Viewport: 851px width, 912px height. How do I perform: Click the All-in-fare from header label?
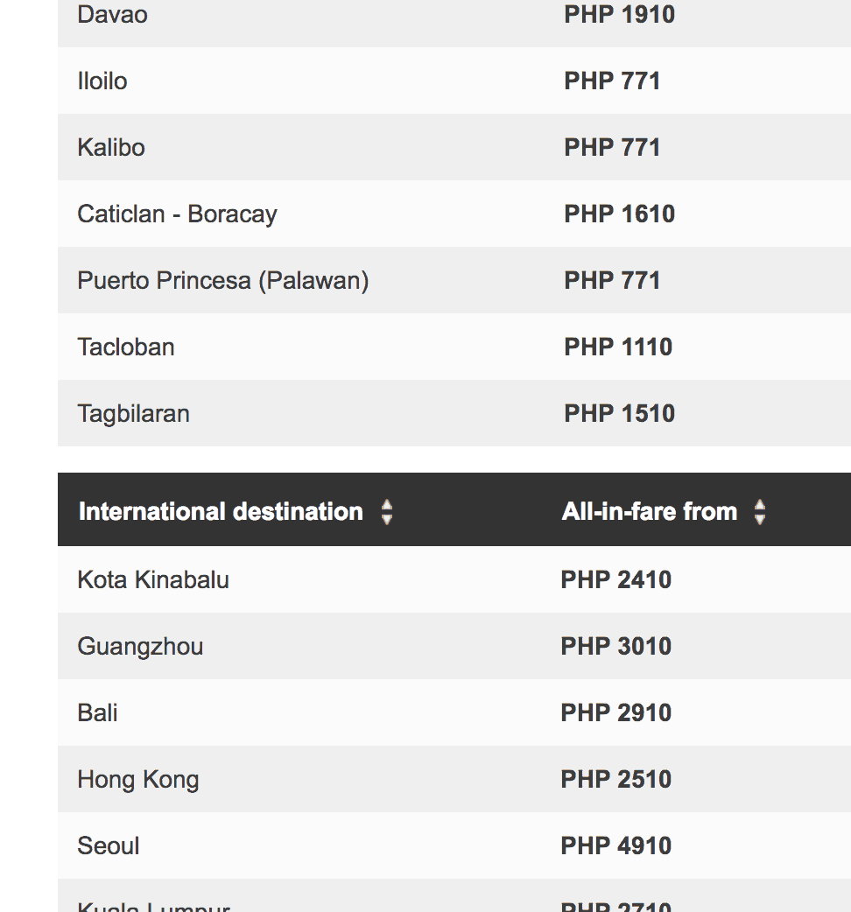pos(650,512)
